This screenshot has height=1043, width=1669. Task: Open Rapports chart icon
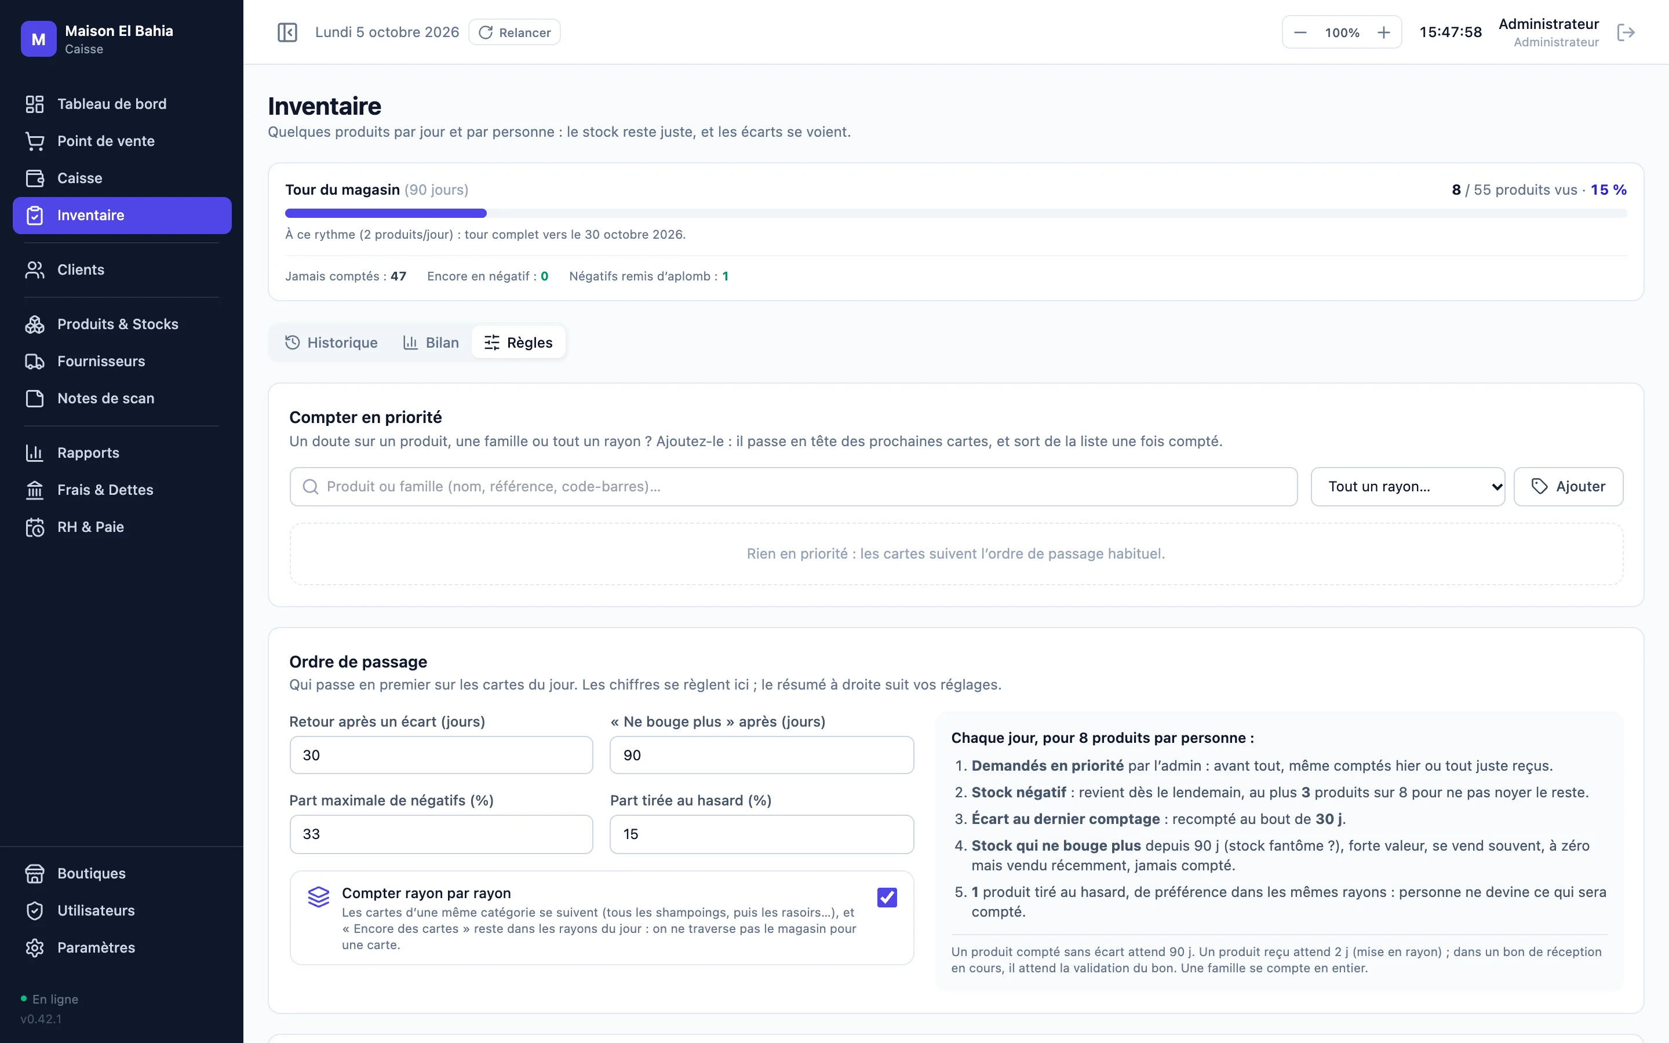pyautogui.click(x=35, y=453)
